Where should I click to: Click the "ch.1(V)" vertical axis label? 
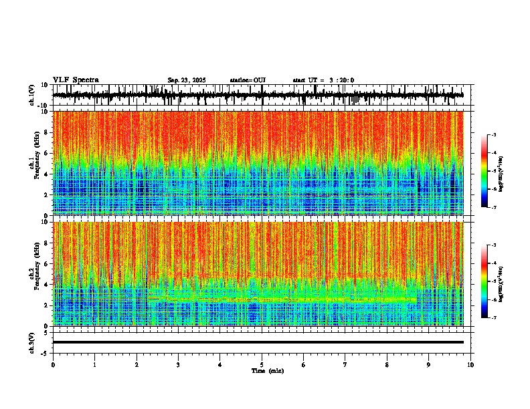coord(32,95)
